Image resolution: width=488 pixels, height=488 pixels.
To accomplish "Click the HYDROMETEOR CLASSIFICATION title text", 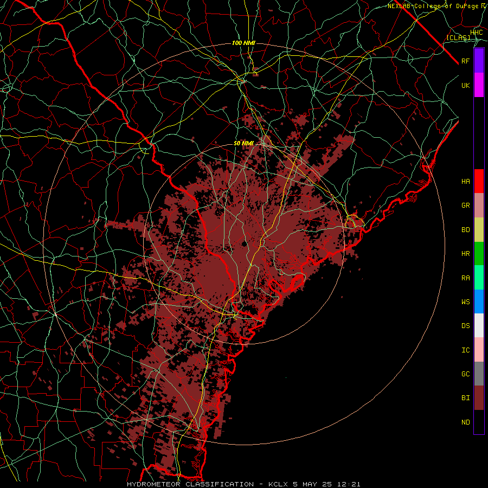I will [x=190, y=484].
